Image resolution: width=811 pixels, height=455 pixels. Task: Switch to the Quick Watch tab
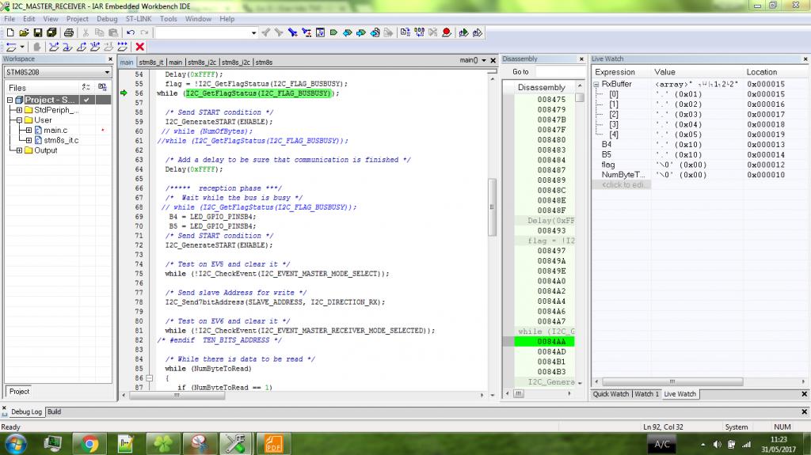coord(611,393)
